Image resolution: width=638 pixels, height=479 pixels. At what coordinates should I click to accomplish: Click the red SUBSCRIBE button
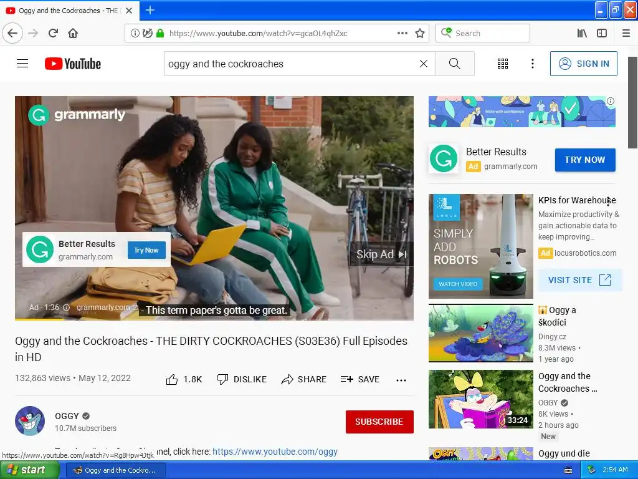point(379,422)
